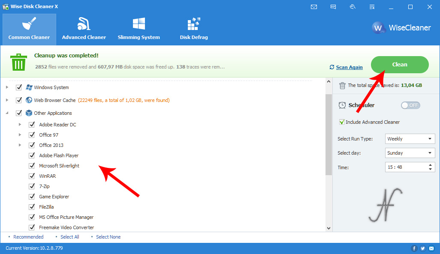Click the Slimming System Windows icon
Viewport: 440px width, 254px height.
click(x=139, y=24)
